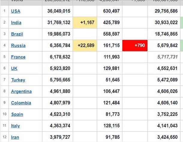Open the Spain country link
The image size is (183, 142).
[17, 114]
